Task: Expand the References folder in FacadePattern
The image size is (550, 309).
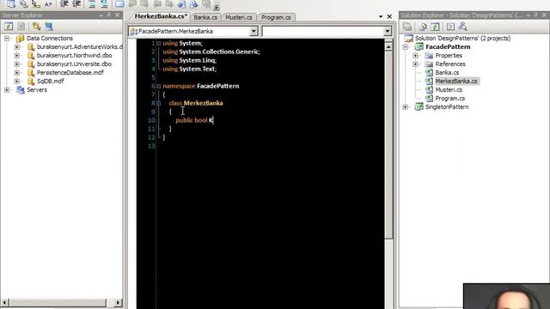Action: tap(415, 64)
